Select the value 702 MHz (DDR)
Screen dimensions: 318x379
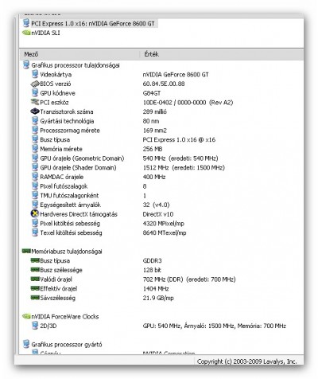163,279
